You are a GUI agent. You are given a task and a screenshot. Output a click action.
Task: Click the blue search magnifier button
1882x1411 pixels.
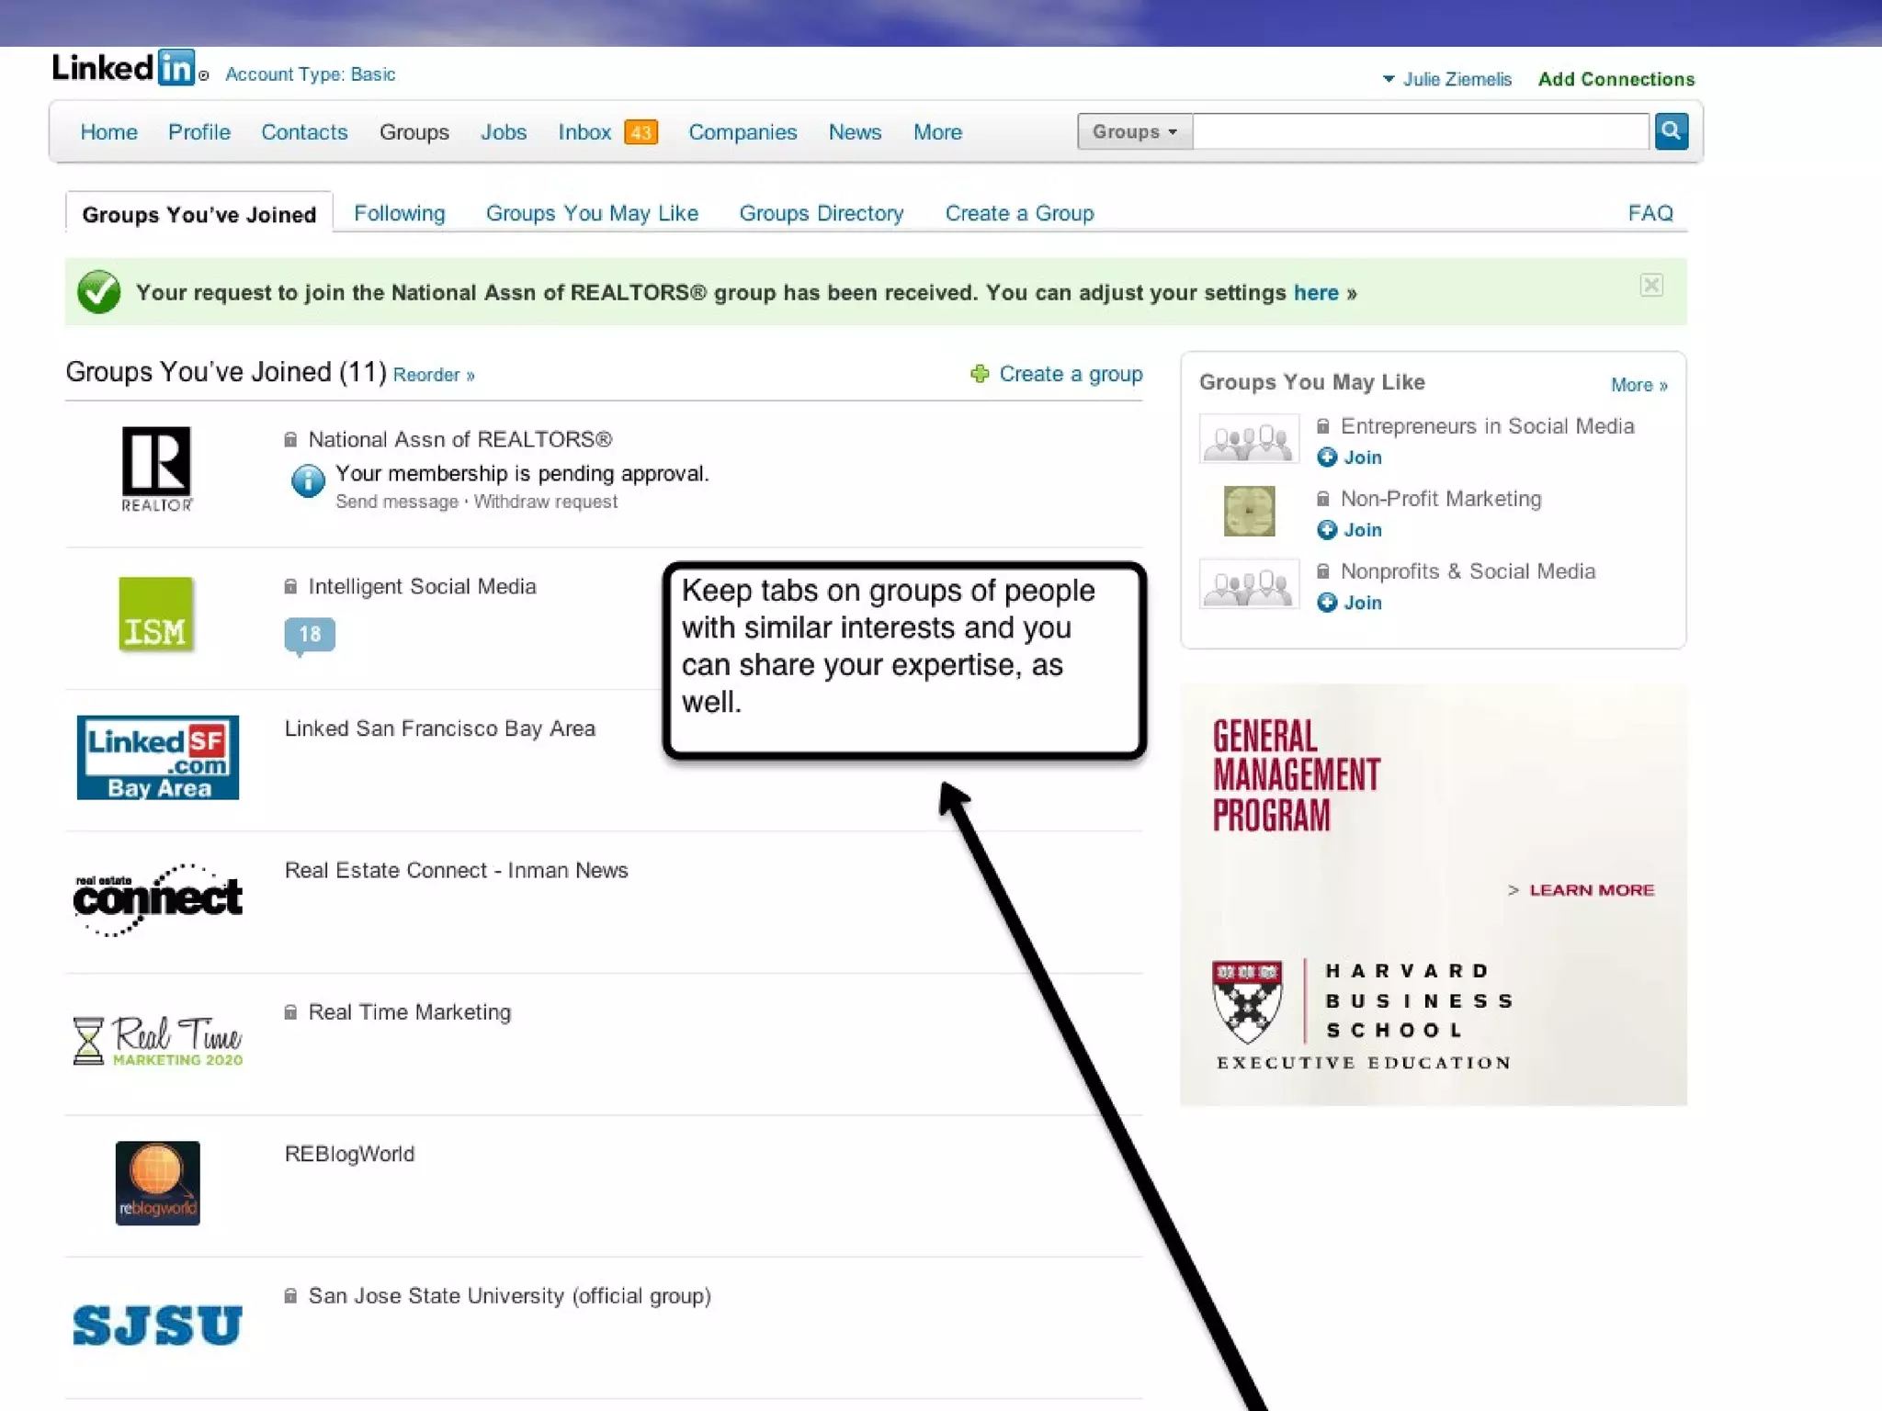tap(1671, 131)
